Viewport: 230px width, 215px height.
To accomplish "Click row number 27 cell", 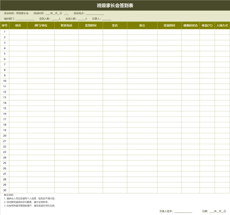I will (x=5, y=174).
